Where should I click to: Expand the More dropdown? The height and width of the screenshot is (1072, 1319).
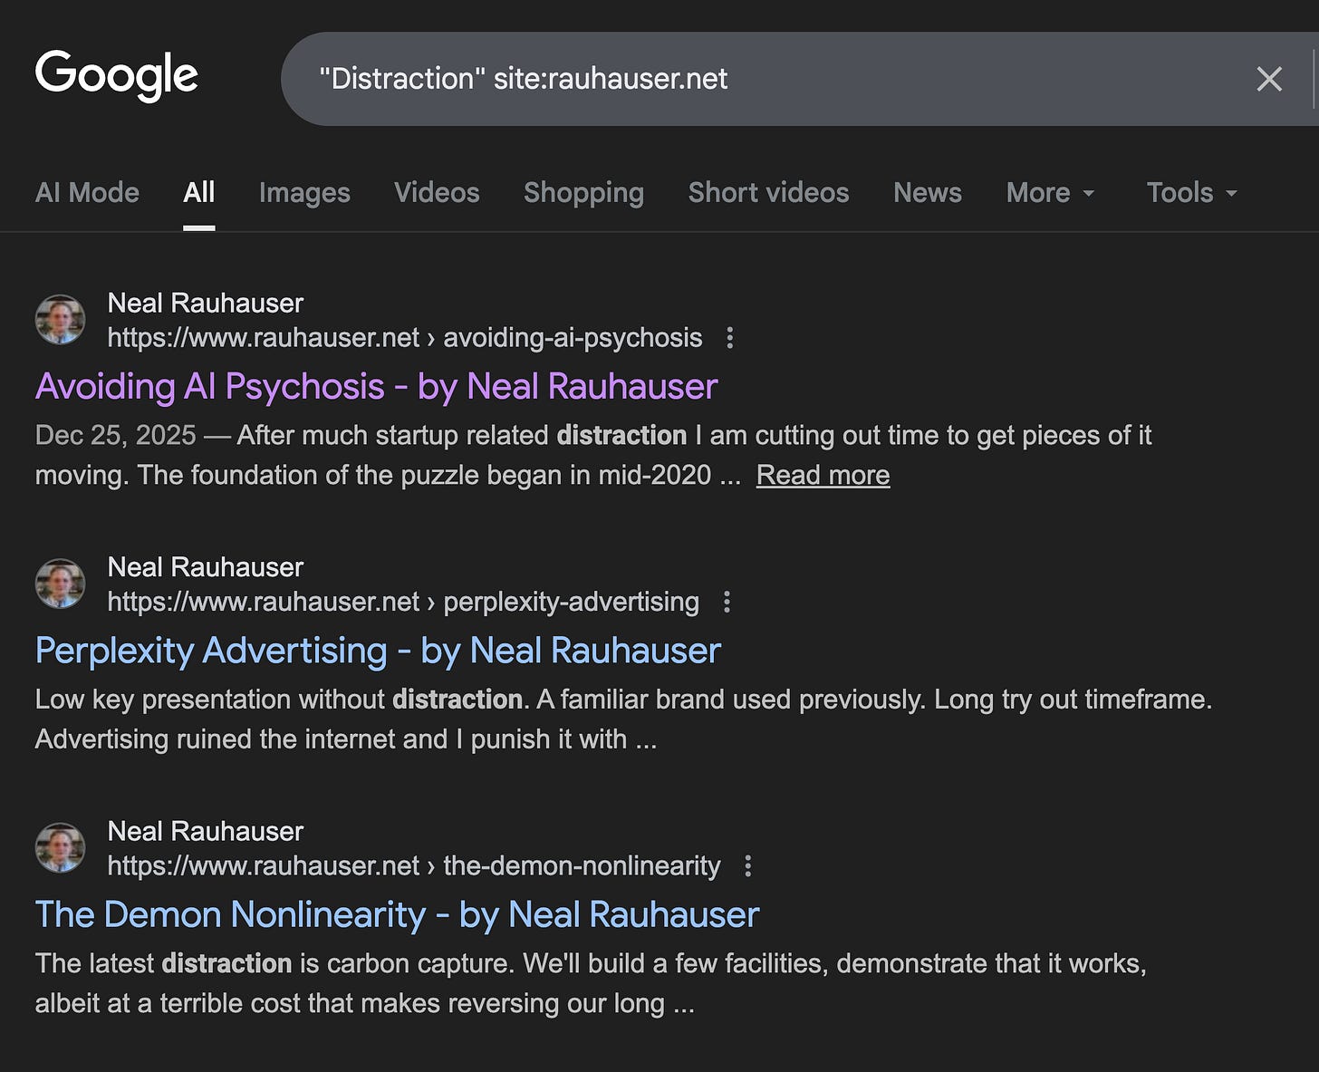point(1051,192)
